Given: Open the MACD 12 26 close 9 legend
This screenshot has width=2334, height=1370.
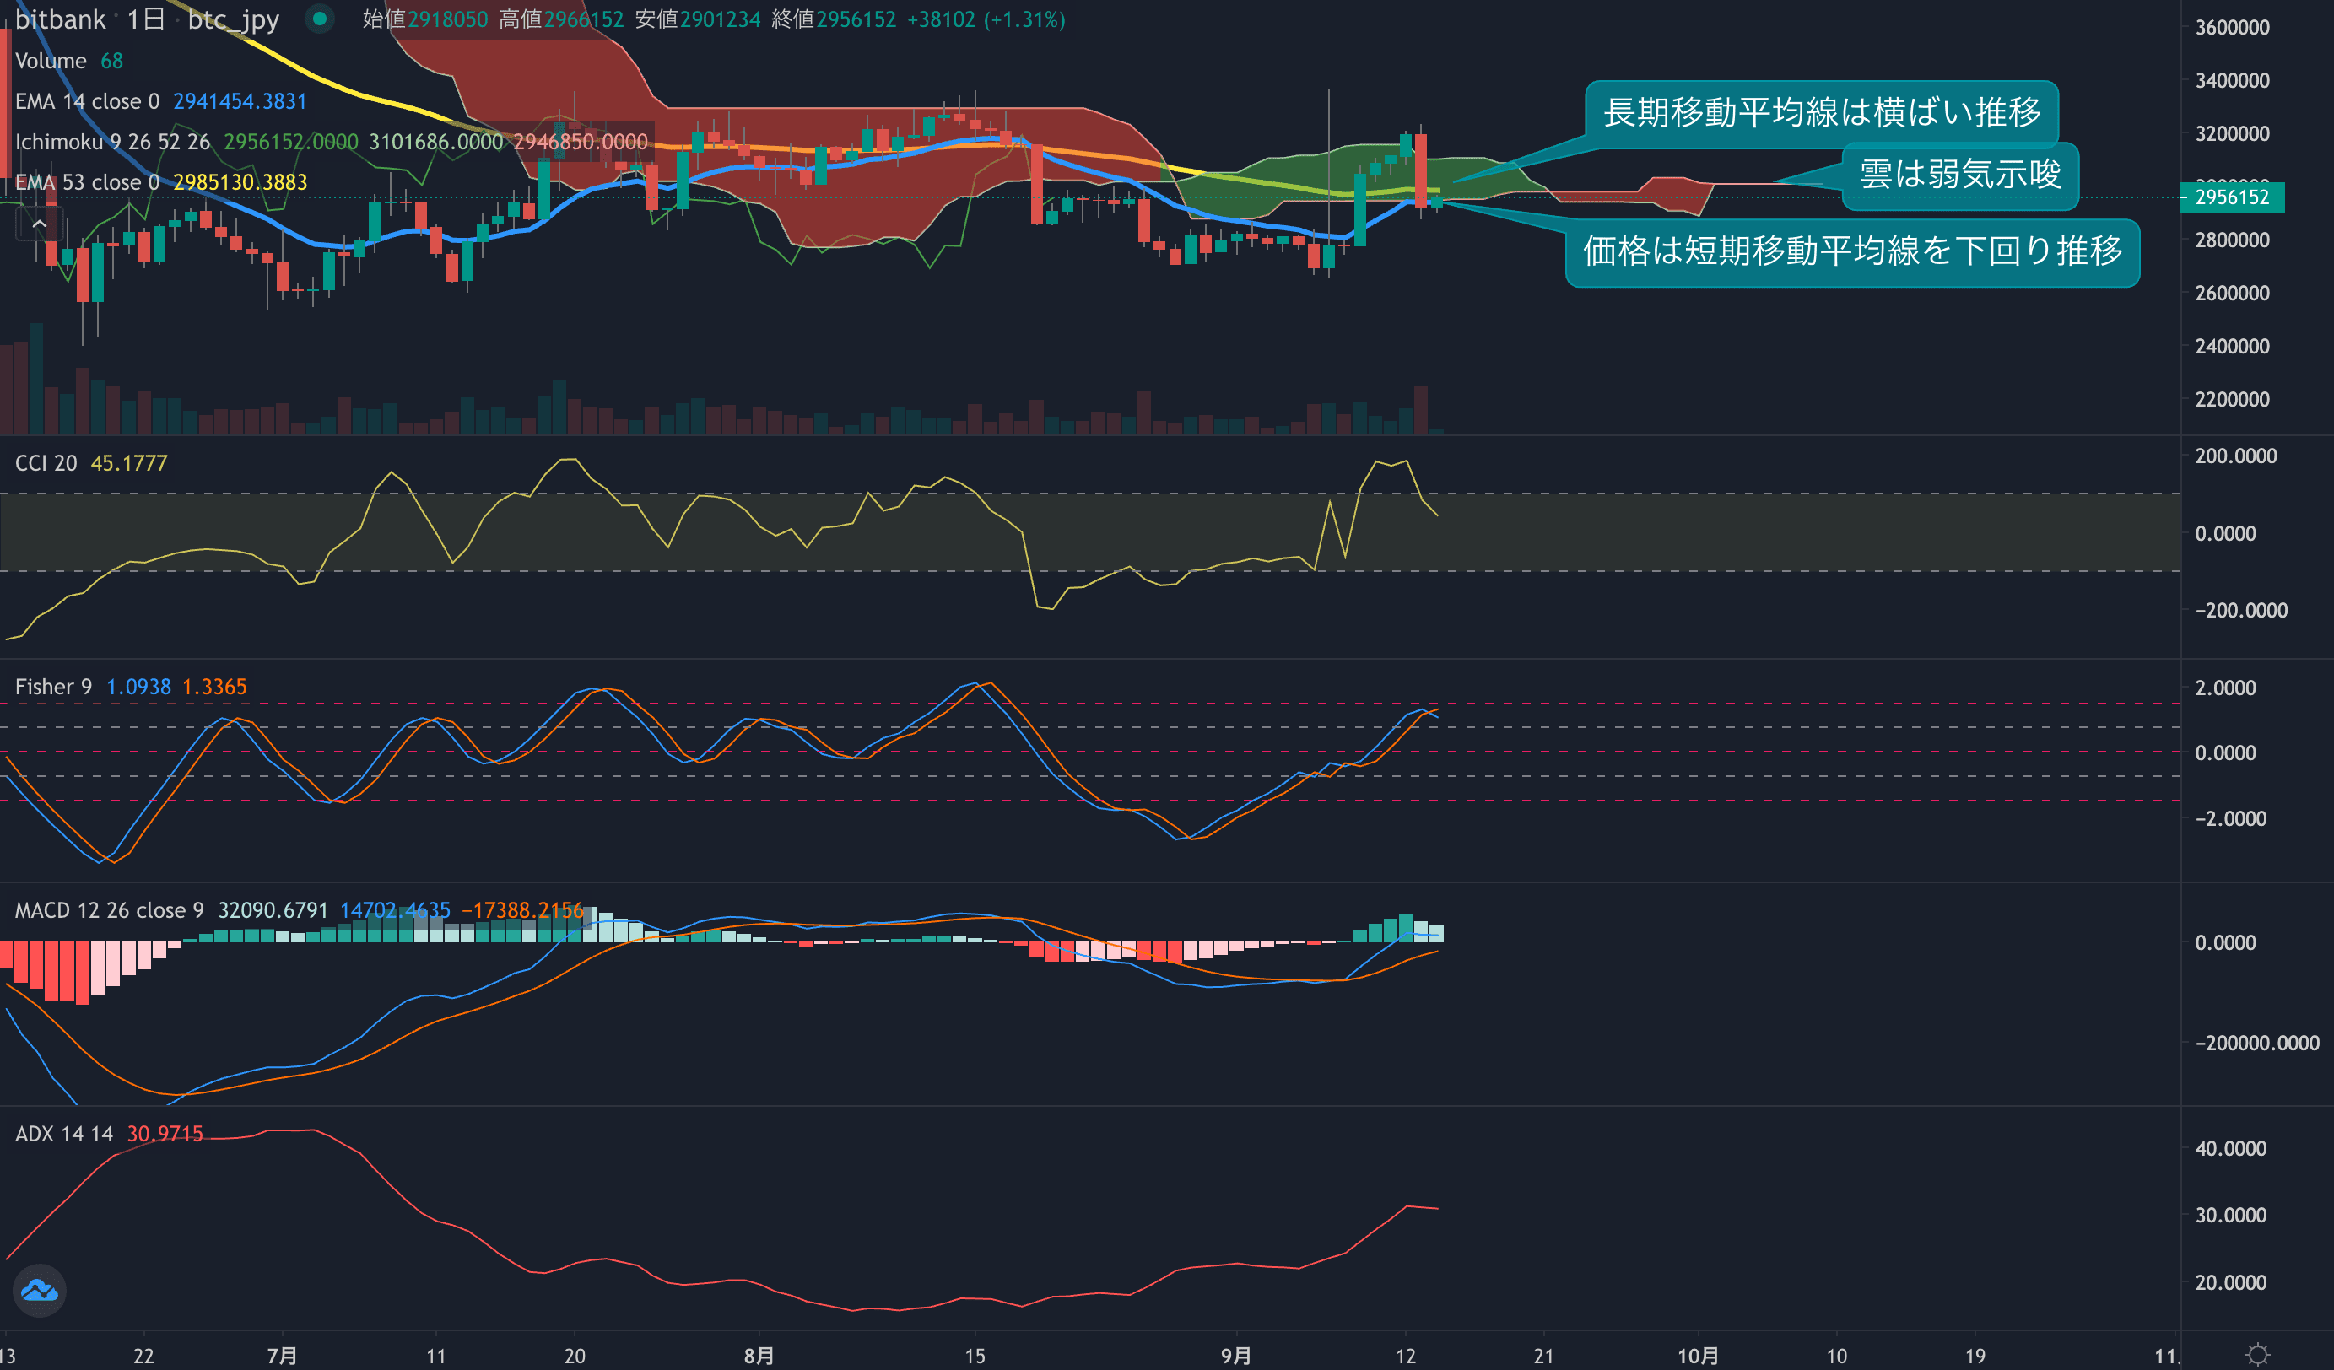Looking at the screenshot, I should tap(110, 911).
